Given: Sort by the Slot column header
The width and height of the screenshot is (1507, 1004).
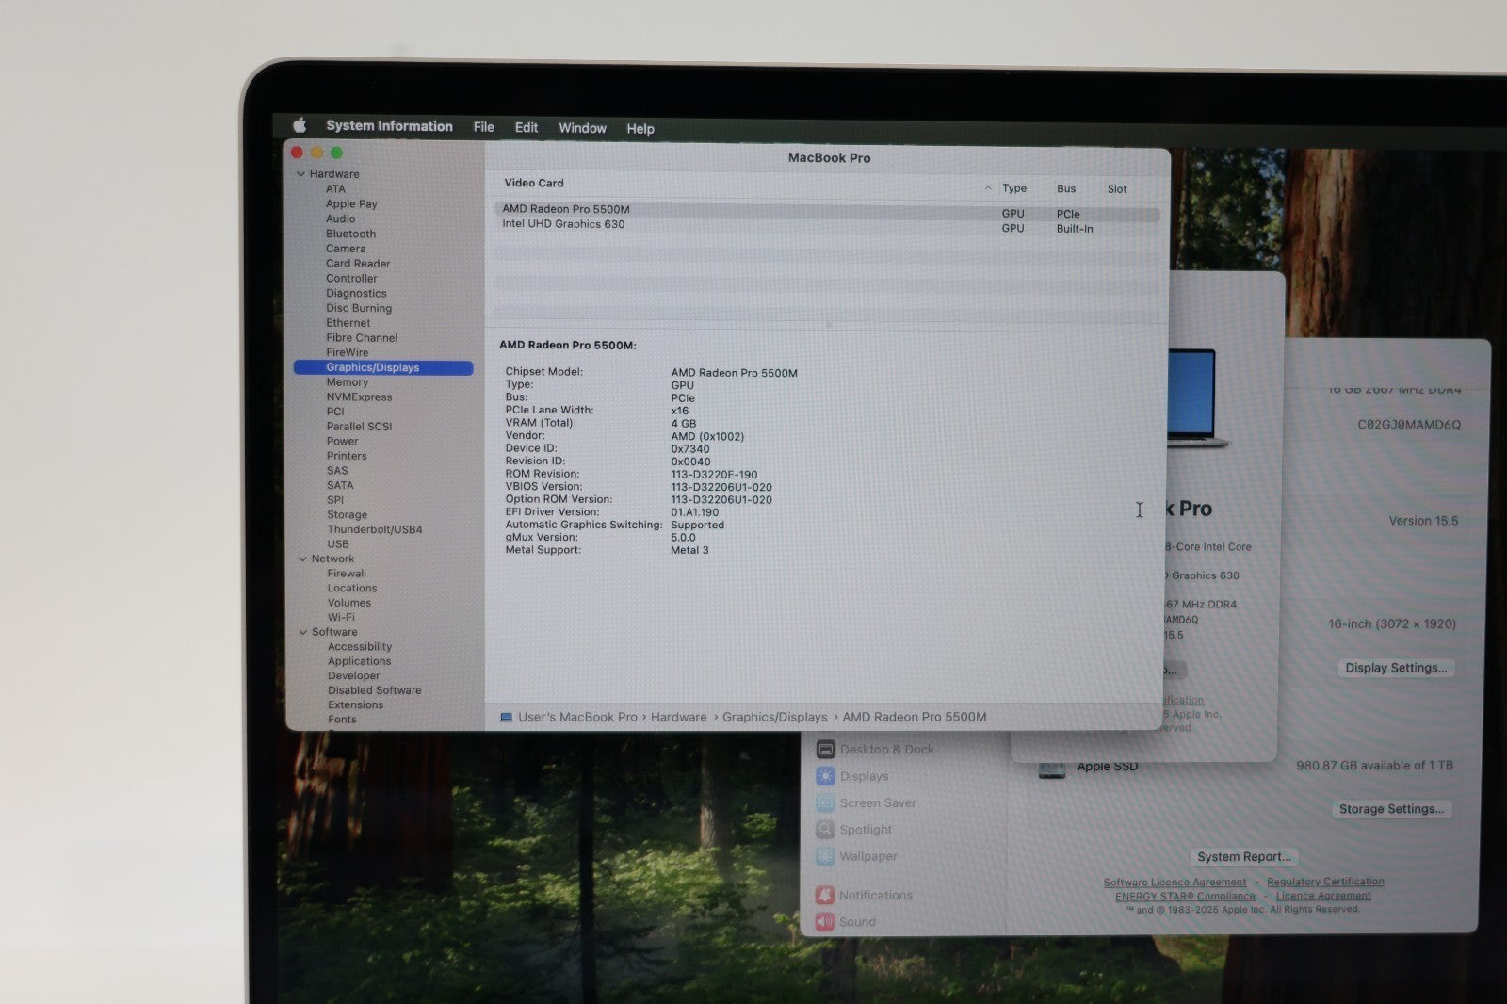Looking at the screenshot, I should (x=1117, y=189).
